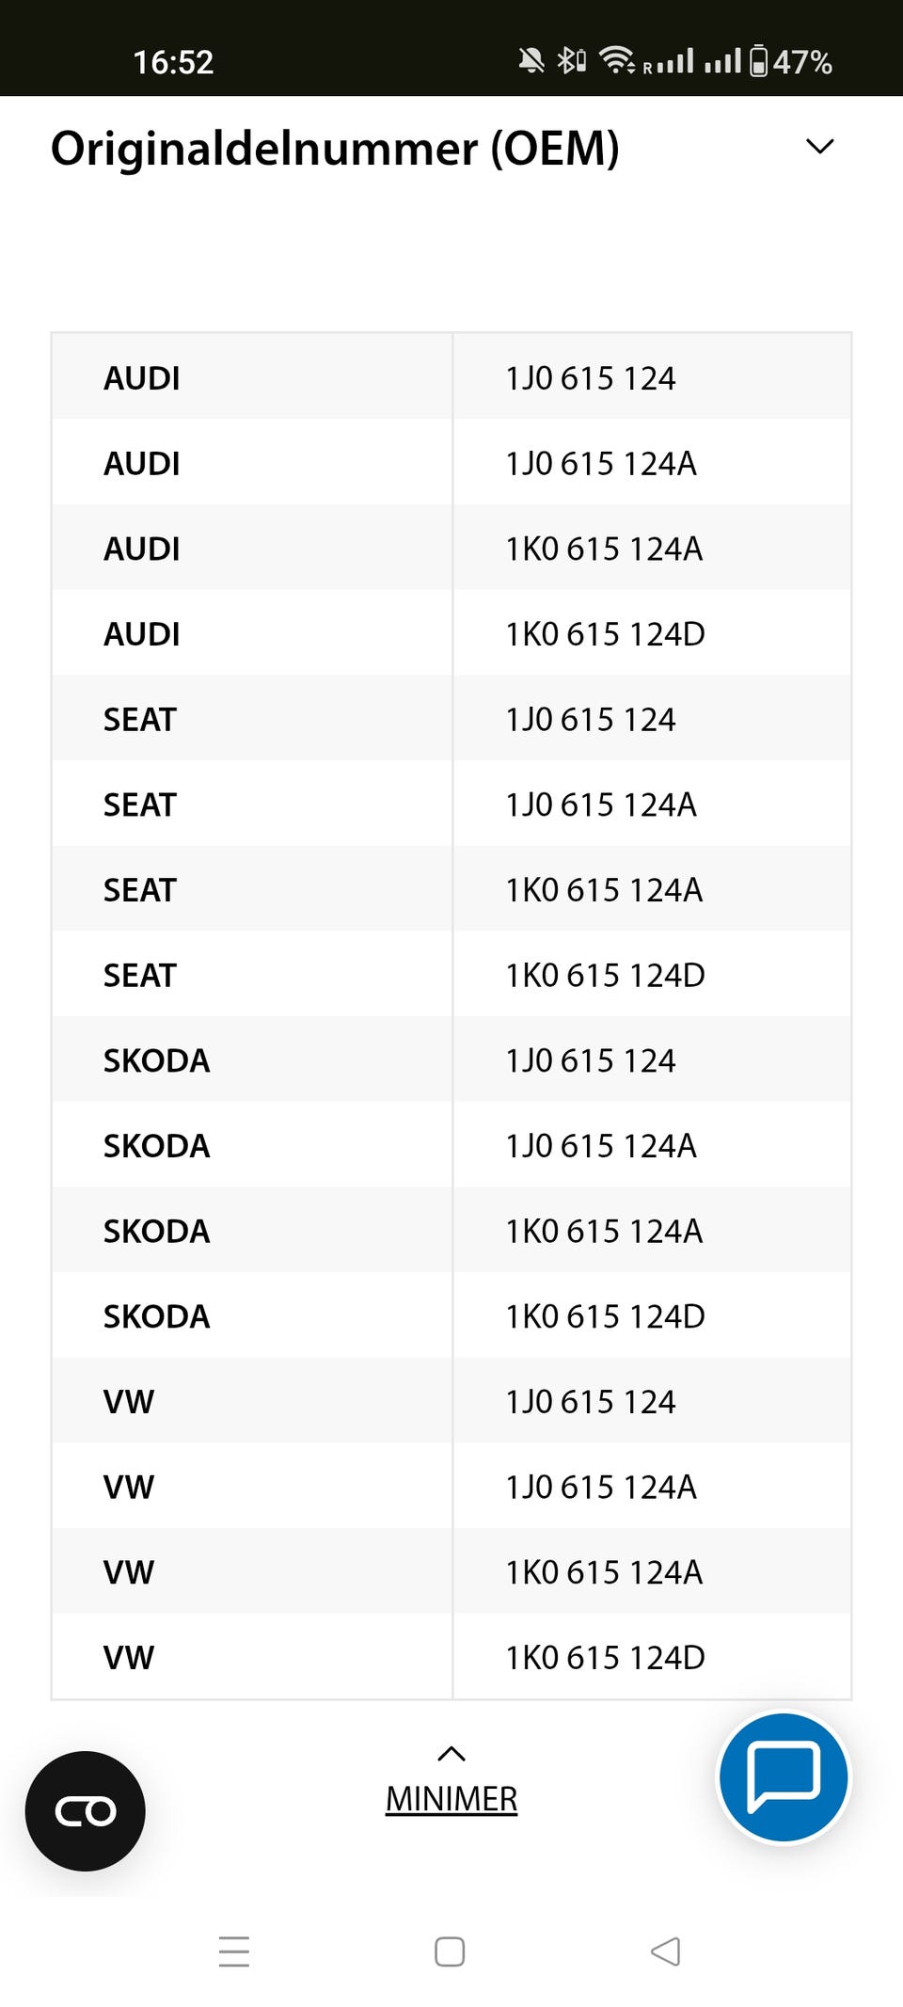
Task: Tap the Wi-Fi icon in status bar
Action: click(617, 60)
